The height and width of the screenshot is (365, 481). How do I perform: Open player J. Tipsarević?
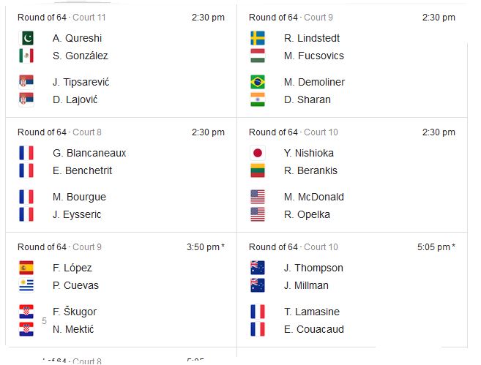tap(81, 82)
